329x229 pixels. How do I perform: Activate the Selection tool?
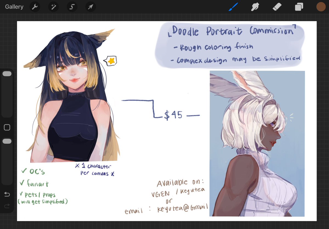(72, 7)
